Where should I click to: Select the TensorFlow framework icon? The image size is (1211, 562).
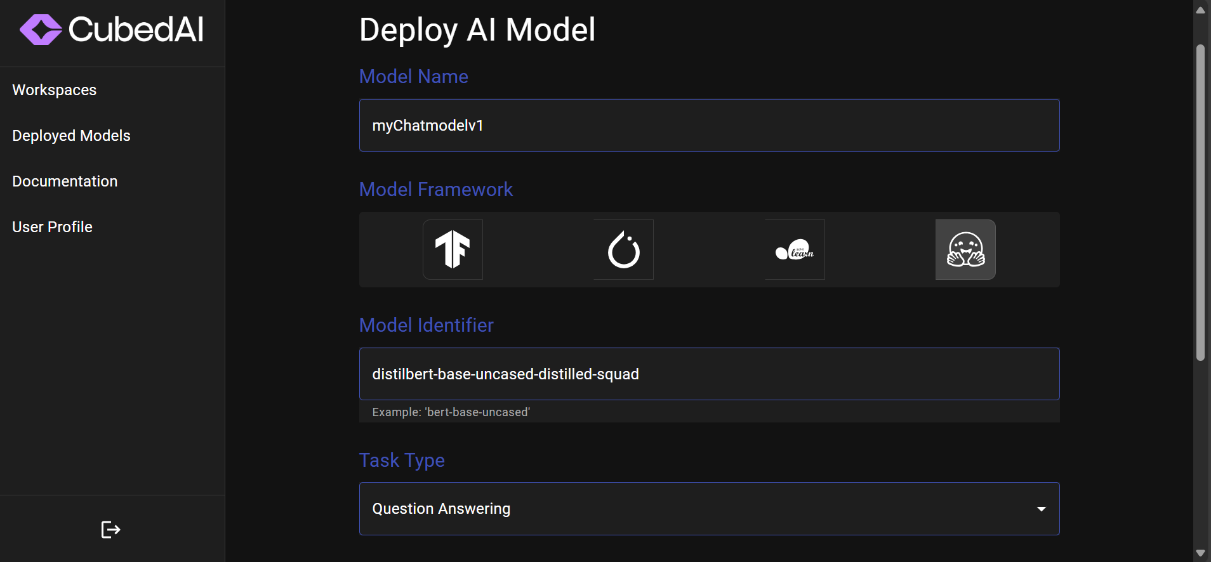[453, 249]
